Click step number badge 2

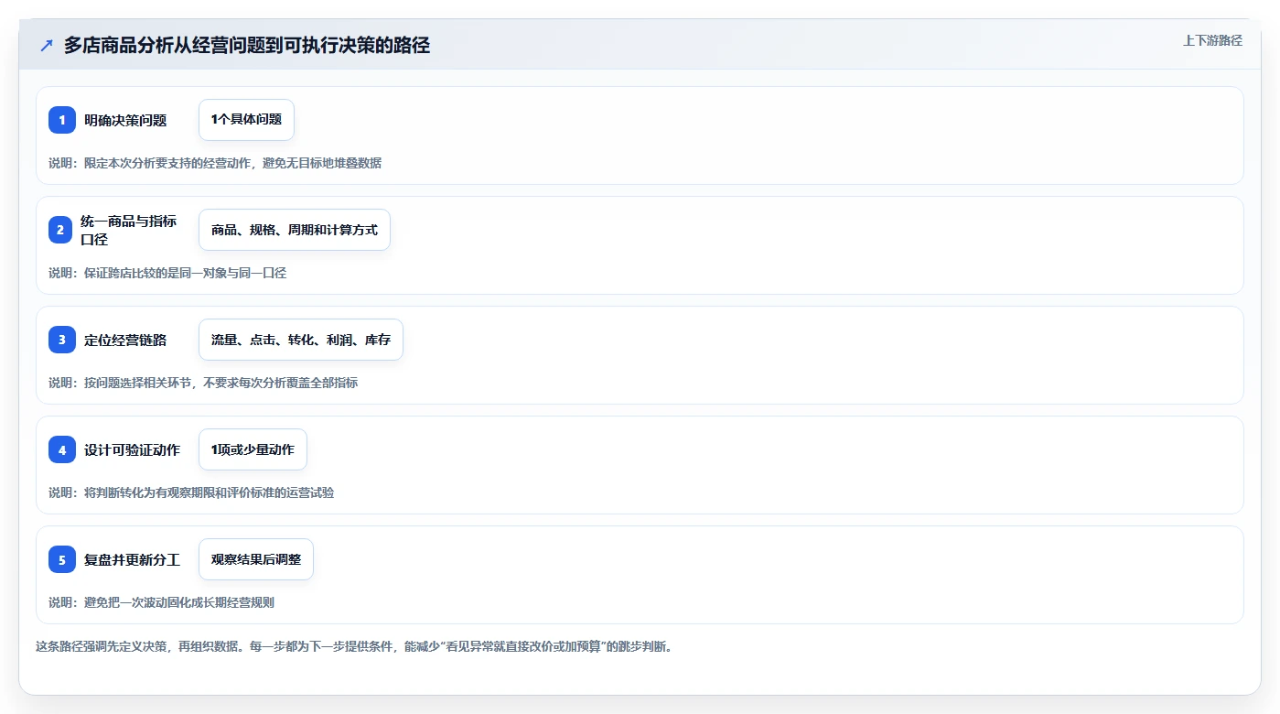(60, 230)
